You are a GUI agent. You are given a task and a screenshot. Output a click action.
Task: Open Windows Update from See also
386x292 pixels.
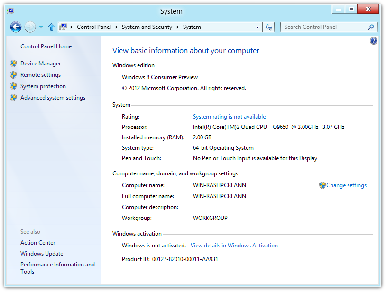point(42,254)
